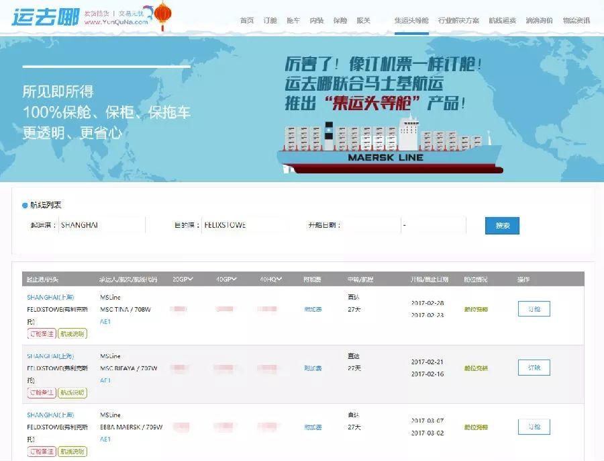Click the blue 搜索 search button

click(x=502, y=226)
